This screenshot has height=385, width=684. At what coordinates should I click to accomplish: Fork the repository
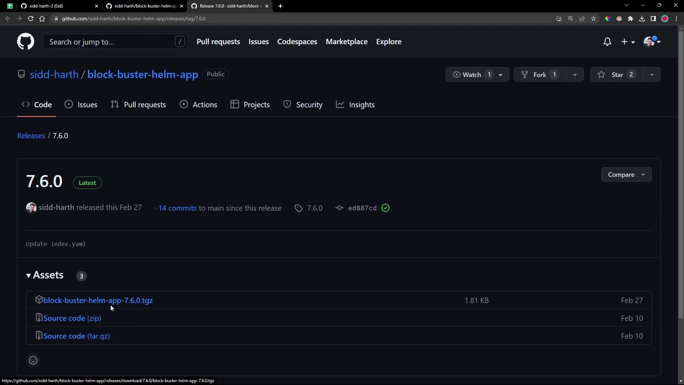tap(540, 75)
